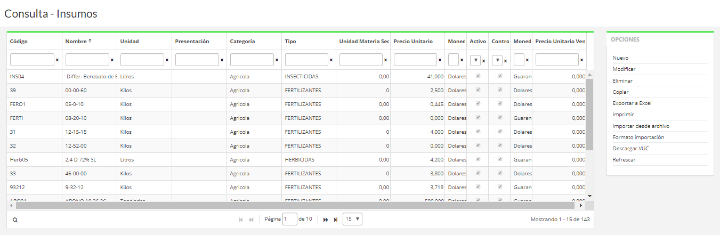Select the INSECTICIDAS cell in row INS04

click(x=309, y=76)
